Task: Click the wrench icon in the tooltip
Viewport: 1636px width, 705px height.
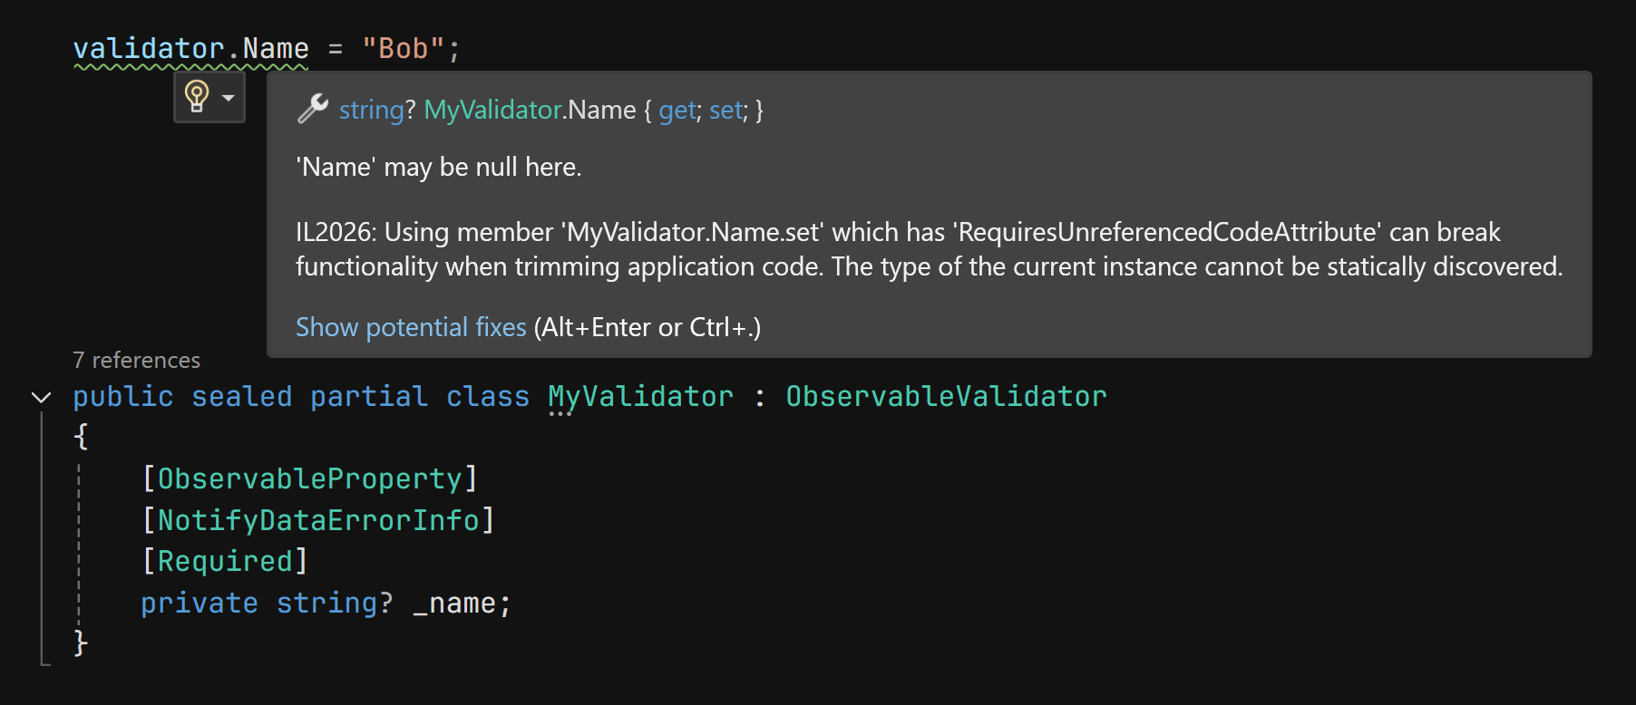Action: (x=313, y=109)
